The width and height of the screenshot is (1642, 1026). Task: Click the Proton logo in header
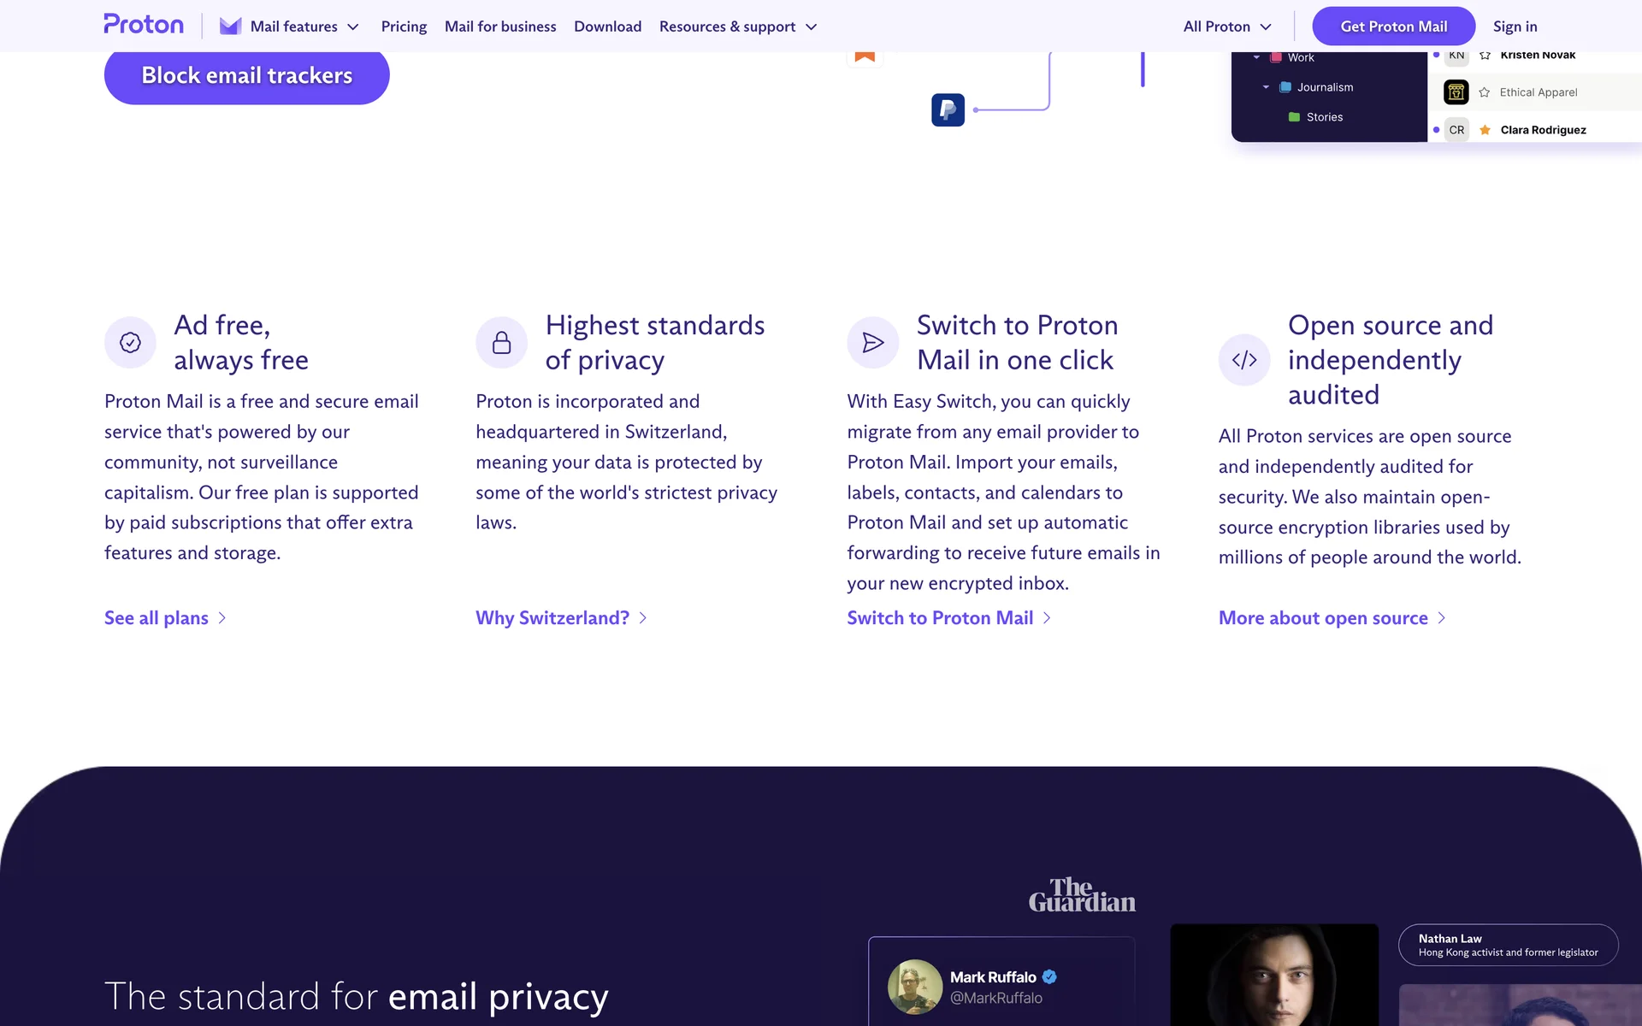coord(144,25)
